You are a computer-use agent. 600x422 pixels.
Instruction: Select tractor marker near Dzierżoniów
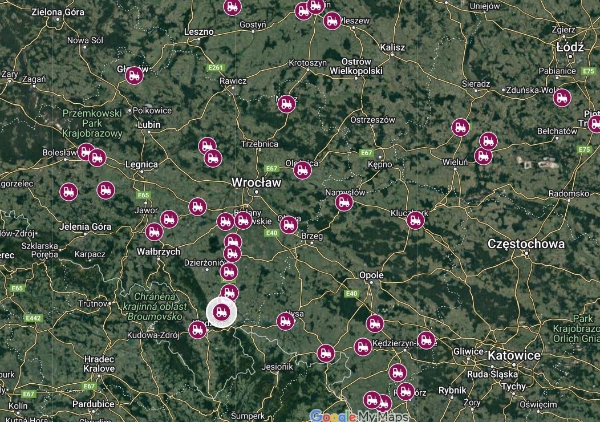tap(229, 271)
